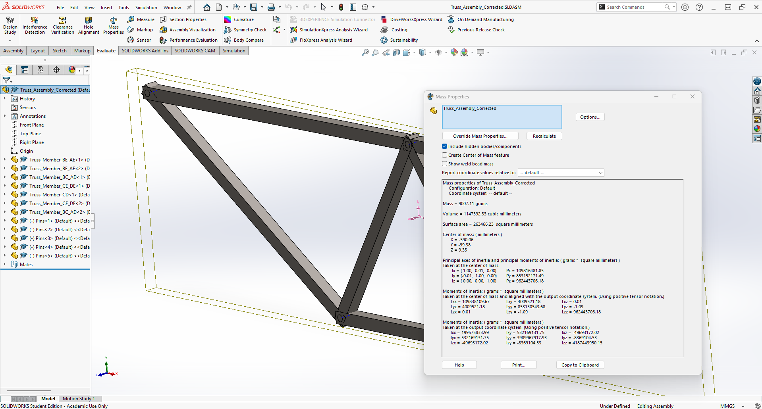The height and width of the screenshot is (409, 762).
Task: Open the Costing tool
Action: coord(394,30)
